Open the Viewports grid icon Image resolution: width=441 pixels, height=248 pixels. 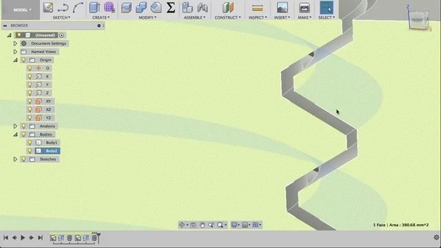pos(256,225)
